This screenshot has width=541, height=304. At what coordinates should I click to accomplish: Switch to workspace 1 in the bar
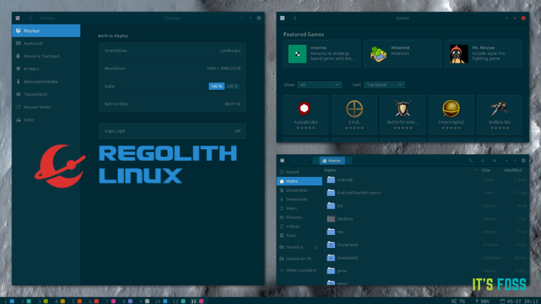(x=9, y=301)
